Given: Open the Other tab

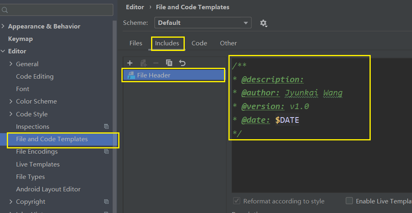Looking at the screenshot, I should click(228, 43).
